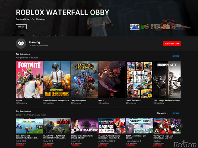198x148 pixels.
Task: Click the 'Solos & Duos with SanchoWest' stream title
Action: pyautogui.click(x=28, y=137)
